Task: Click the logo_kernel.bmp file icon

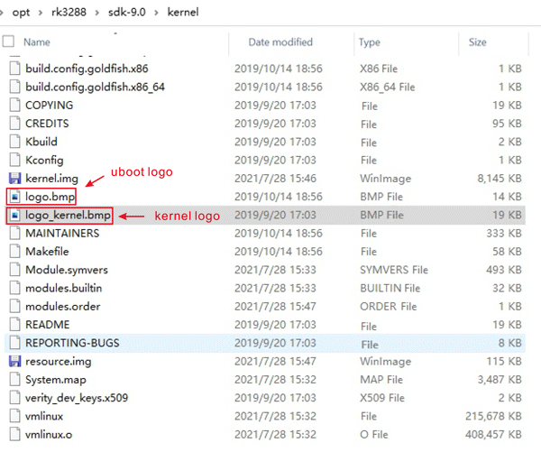Action: pos(14,216)
